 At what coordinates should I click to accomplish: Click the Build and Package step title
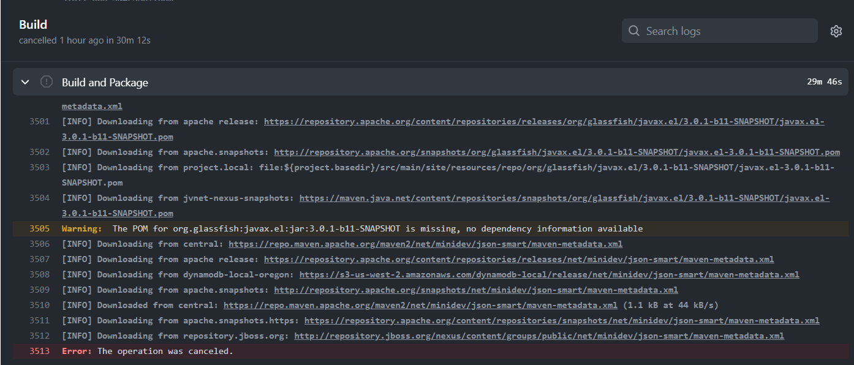pyautogui.click(x=105, y=82)
